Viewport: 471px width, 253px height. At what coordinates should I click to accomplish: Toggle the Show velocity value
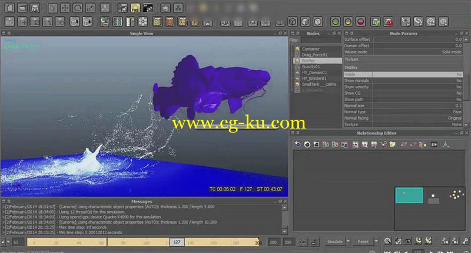tap(417, 87)
